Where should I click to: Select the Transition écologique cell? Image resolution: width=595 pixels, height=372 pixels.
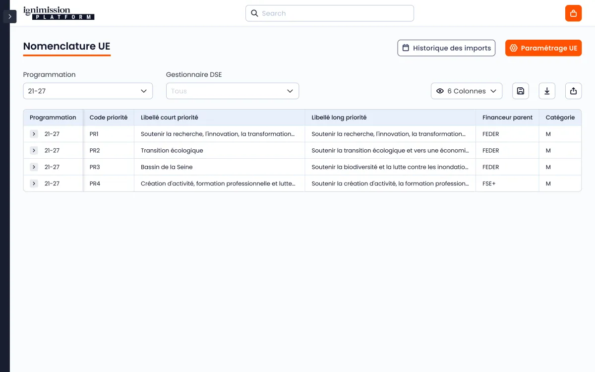tap(172, 150)
